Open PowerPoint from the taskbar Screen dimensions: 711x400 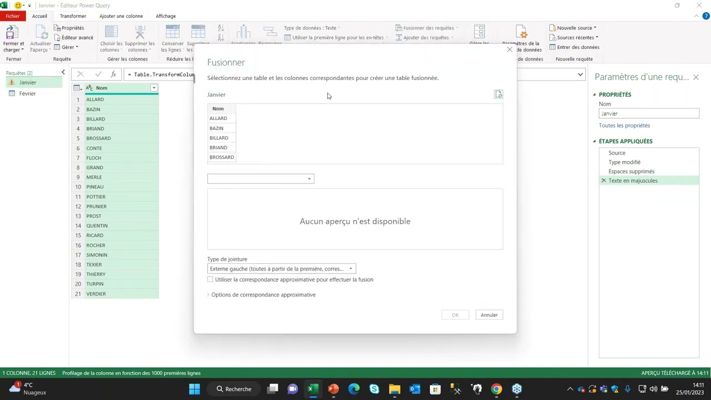coord(333,389)
